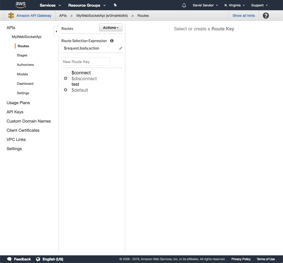Click the Amazon API Gateway link
This screenshot has height=263, width=283.
tap(34, 16)
